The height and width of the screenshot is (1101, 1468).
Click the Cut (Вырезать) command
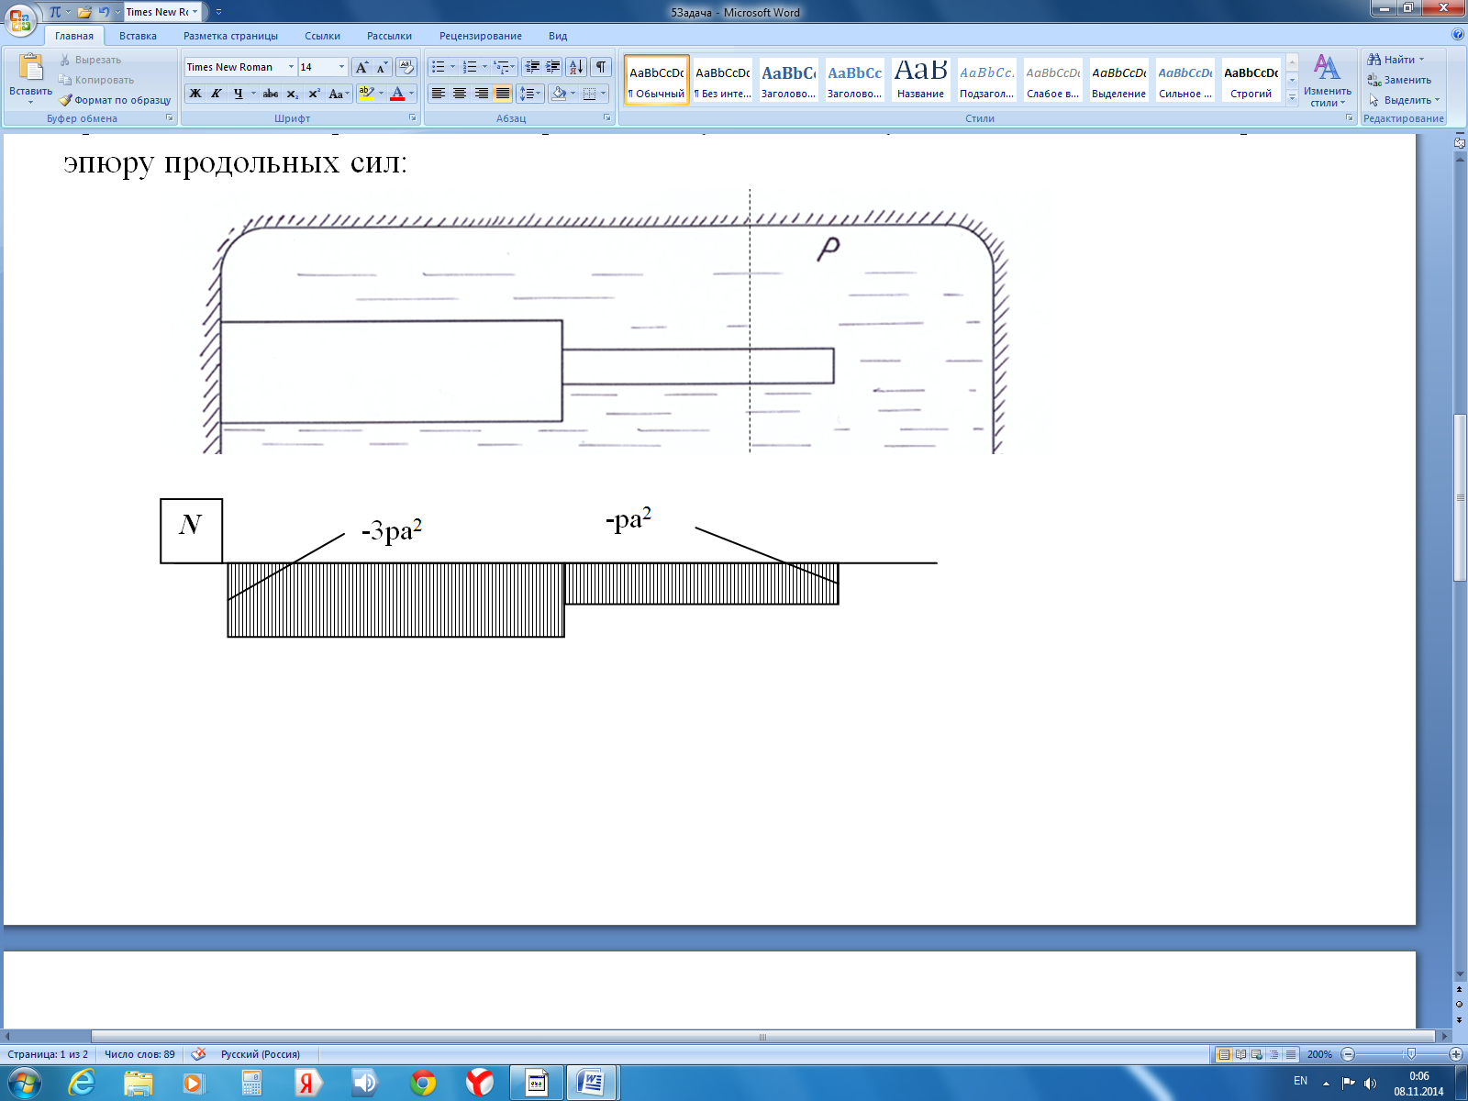(90, 60)
